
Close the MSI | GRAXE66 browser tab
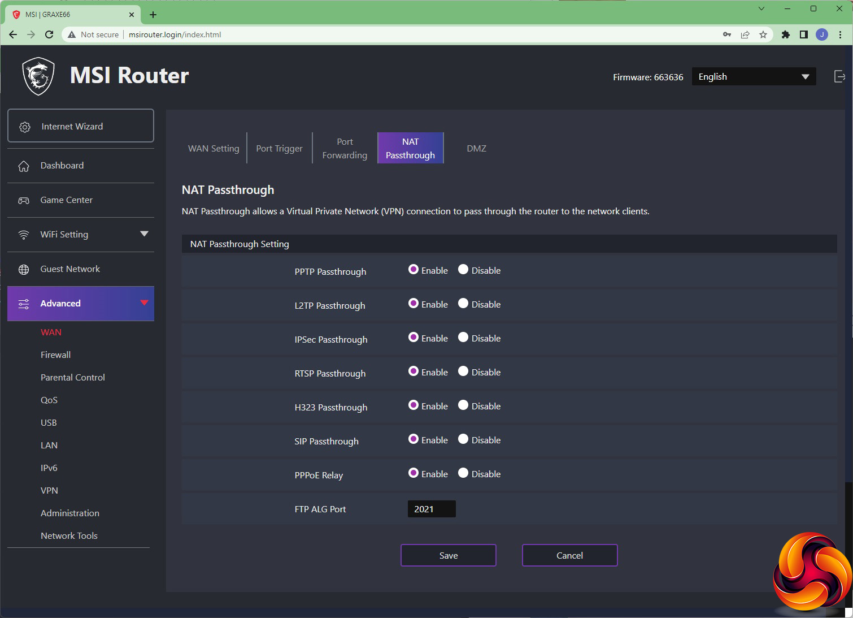pos(132,15)
